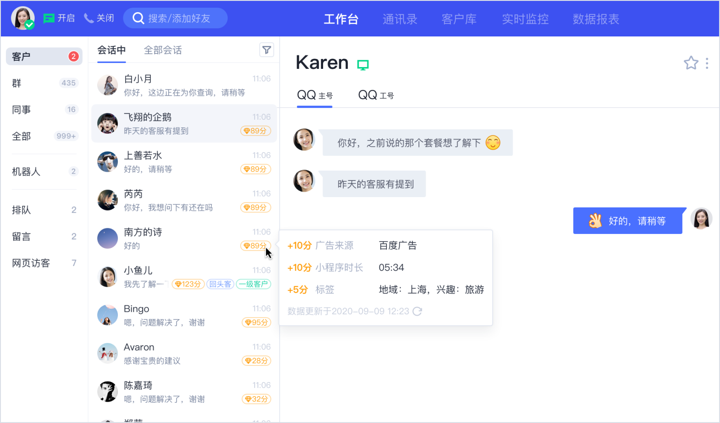
Task: Click the 地域：上海，兴趣：旅游 tag text
Action: coord(432,290)
